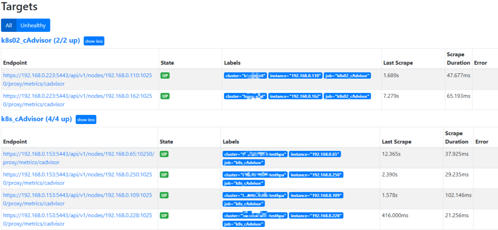Click the job="k8s02_cAdvisor" label in 192.168.0.110 row

click(x=348, y=76)
